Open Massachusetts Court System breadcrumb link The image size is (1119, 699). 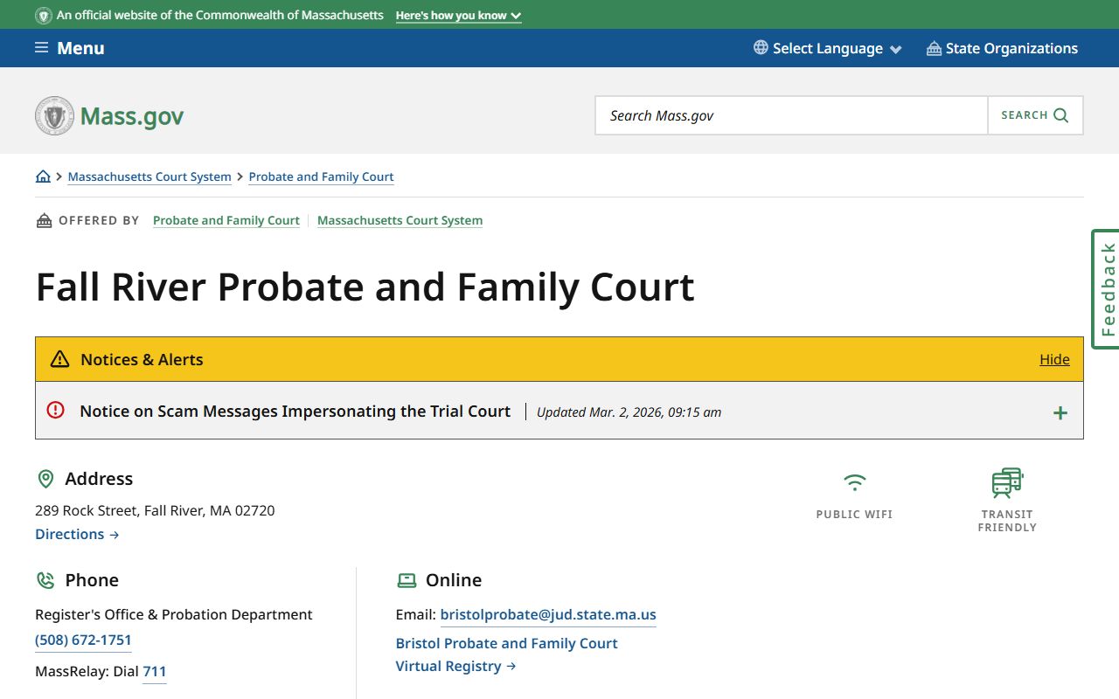149,176
